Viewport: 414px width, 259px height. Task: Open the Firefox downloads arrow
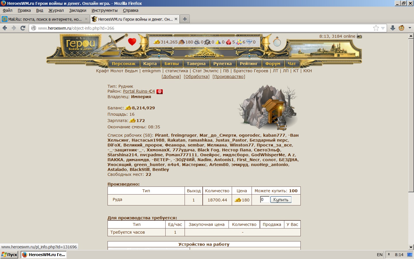[393, 28]
